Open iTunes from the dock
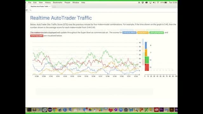The width and height of the screenshot is (203, 114). click(111, 110)
